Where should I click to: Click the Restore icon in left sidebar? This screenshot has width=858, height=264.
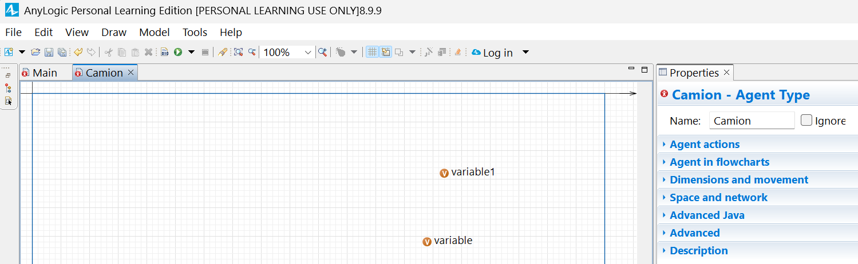coord(8,75)
